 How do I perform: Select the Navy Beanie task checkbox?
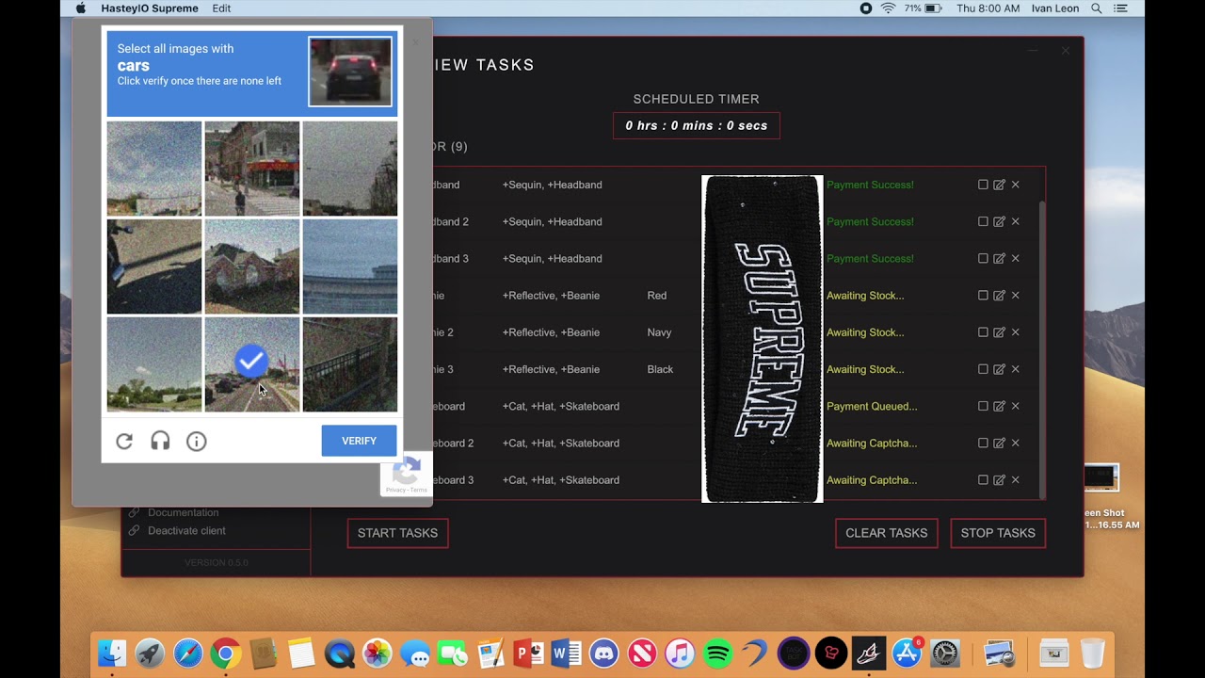(983, 331)
